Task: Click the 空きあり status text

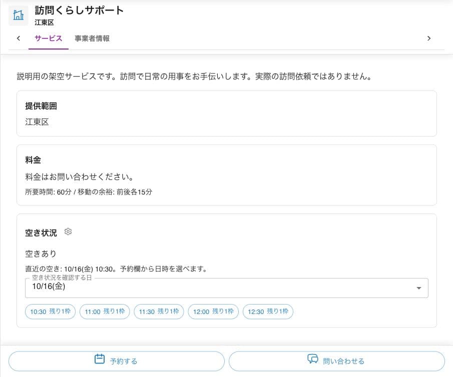Action: click(x=41, y=253)
